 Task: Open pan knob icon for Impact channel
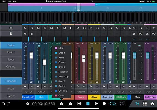pyautogui.click(x=25, y=86)
